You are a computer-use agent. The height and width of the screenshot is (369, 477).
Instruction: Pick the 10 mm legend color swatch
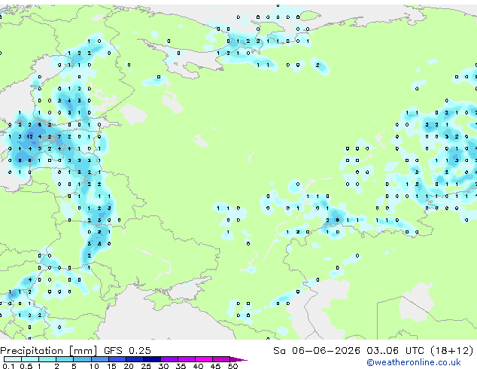100,359
